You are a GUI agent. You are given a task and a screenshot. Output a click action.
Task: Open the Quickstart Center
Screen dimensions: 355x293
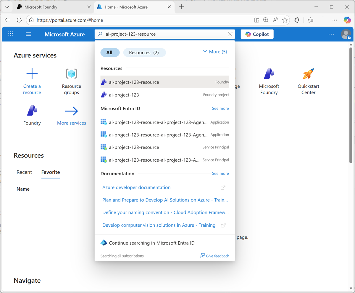(308, 82)
